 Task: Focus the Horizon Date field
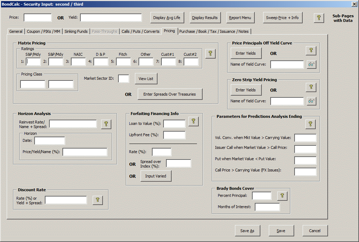coord(49,141)
